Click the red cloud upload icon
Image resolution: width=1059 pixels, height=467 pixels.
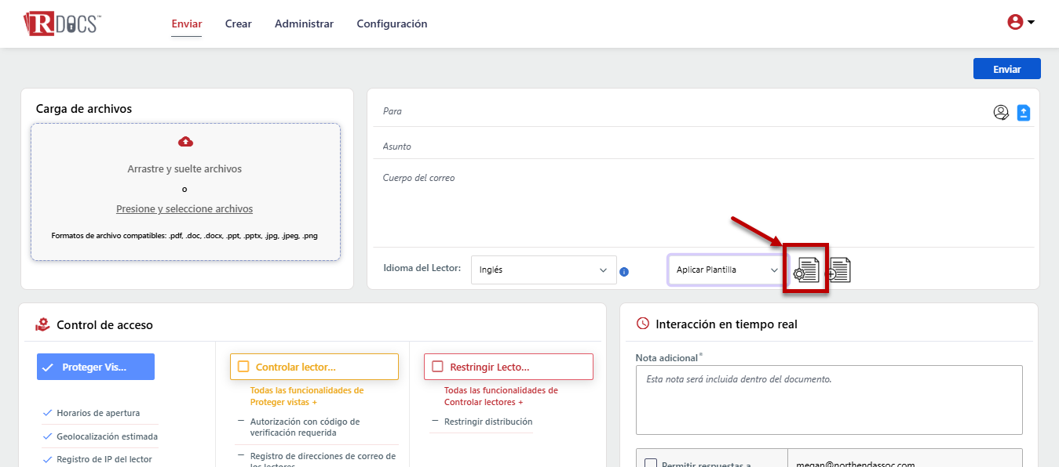click(185, 142)
